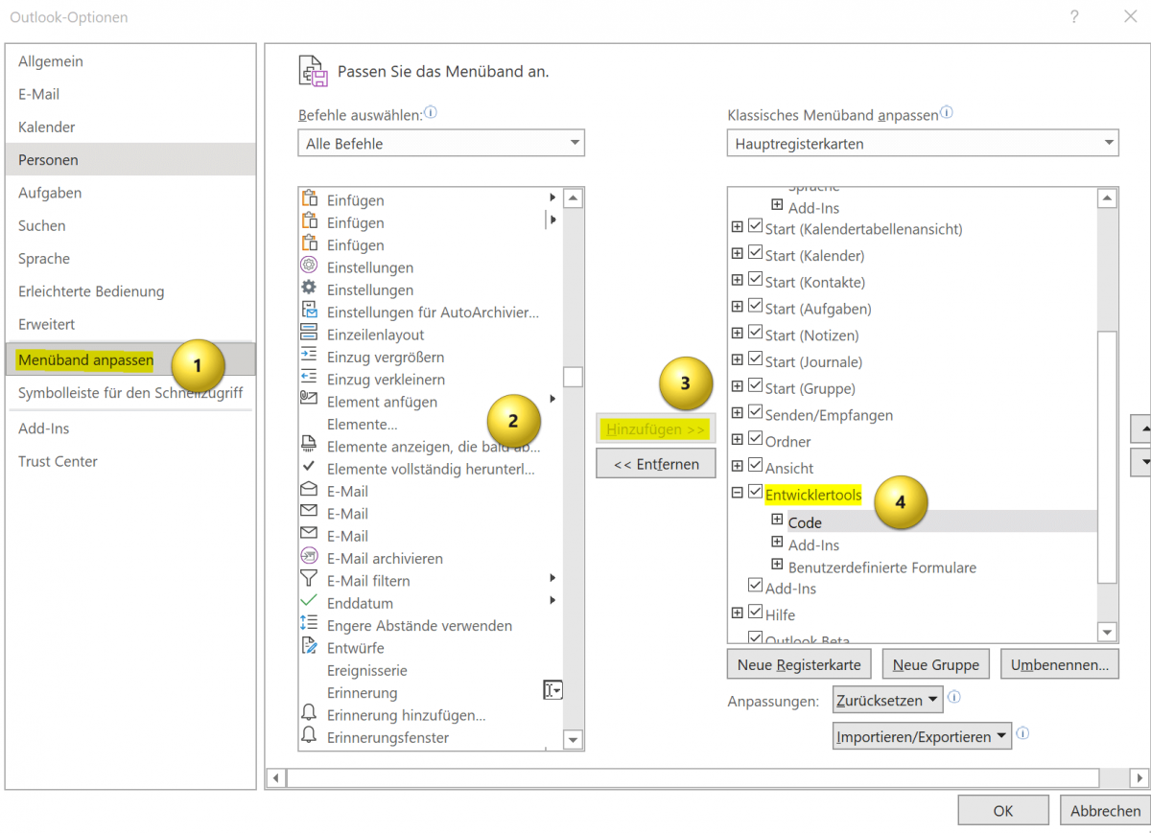
Task: Click the info icon beside Befehle auswählen
Action: tap(430, 112)
